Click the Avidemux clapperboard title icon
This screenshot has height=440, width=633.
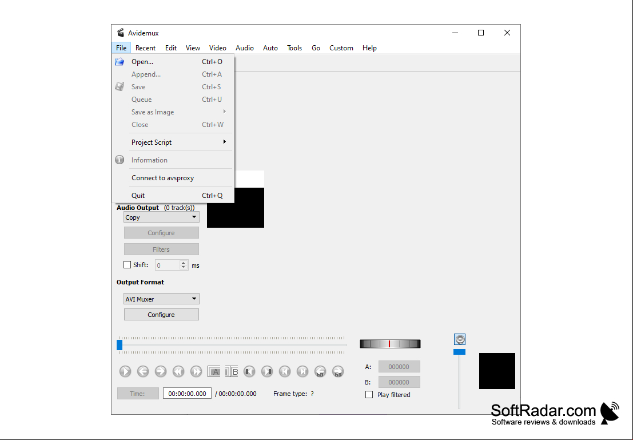point(120,33)
